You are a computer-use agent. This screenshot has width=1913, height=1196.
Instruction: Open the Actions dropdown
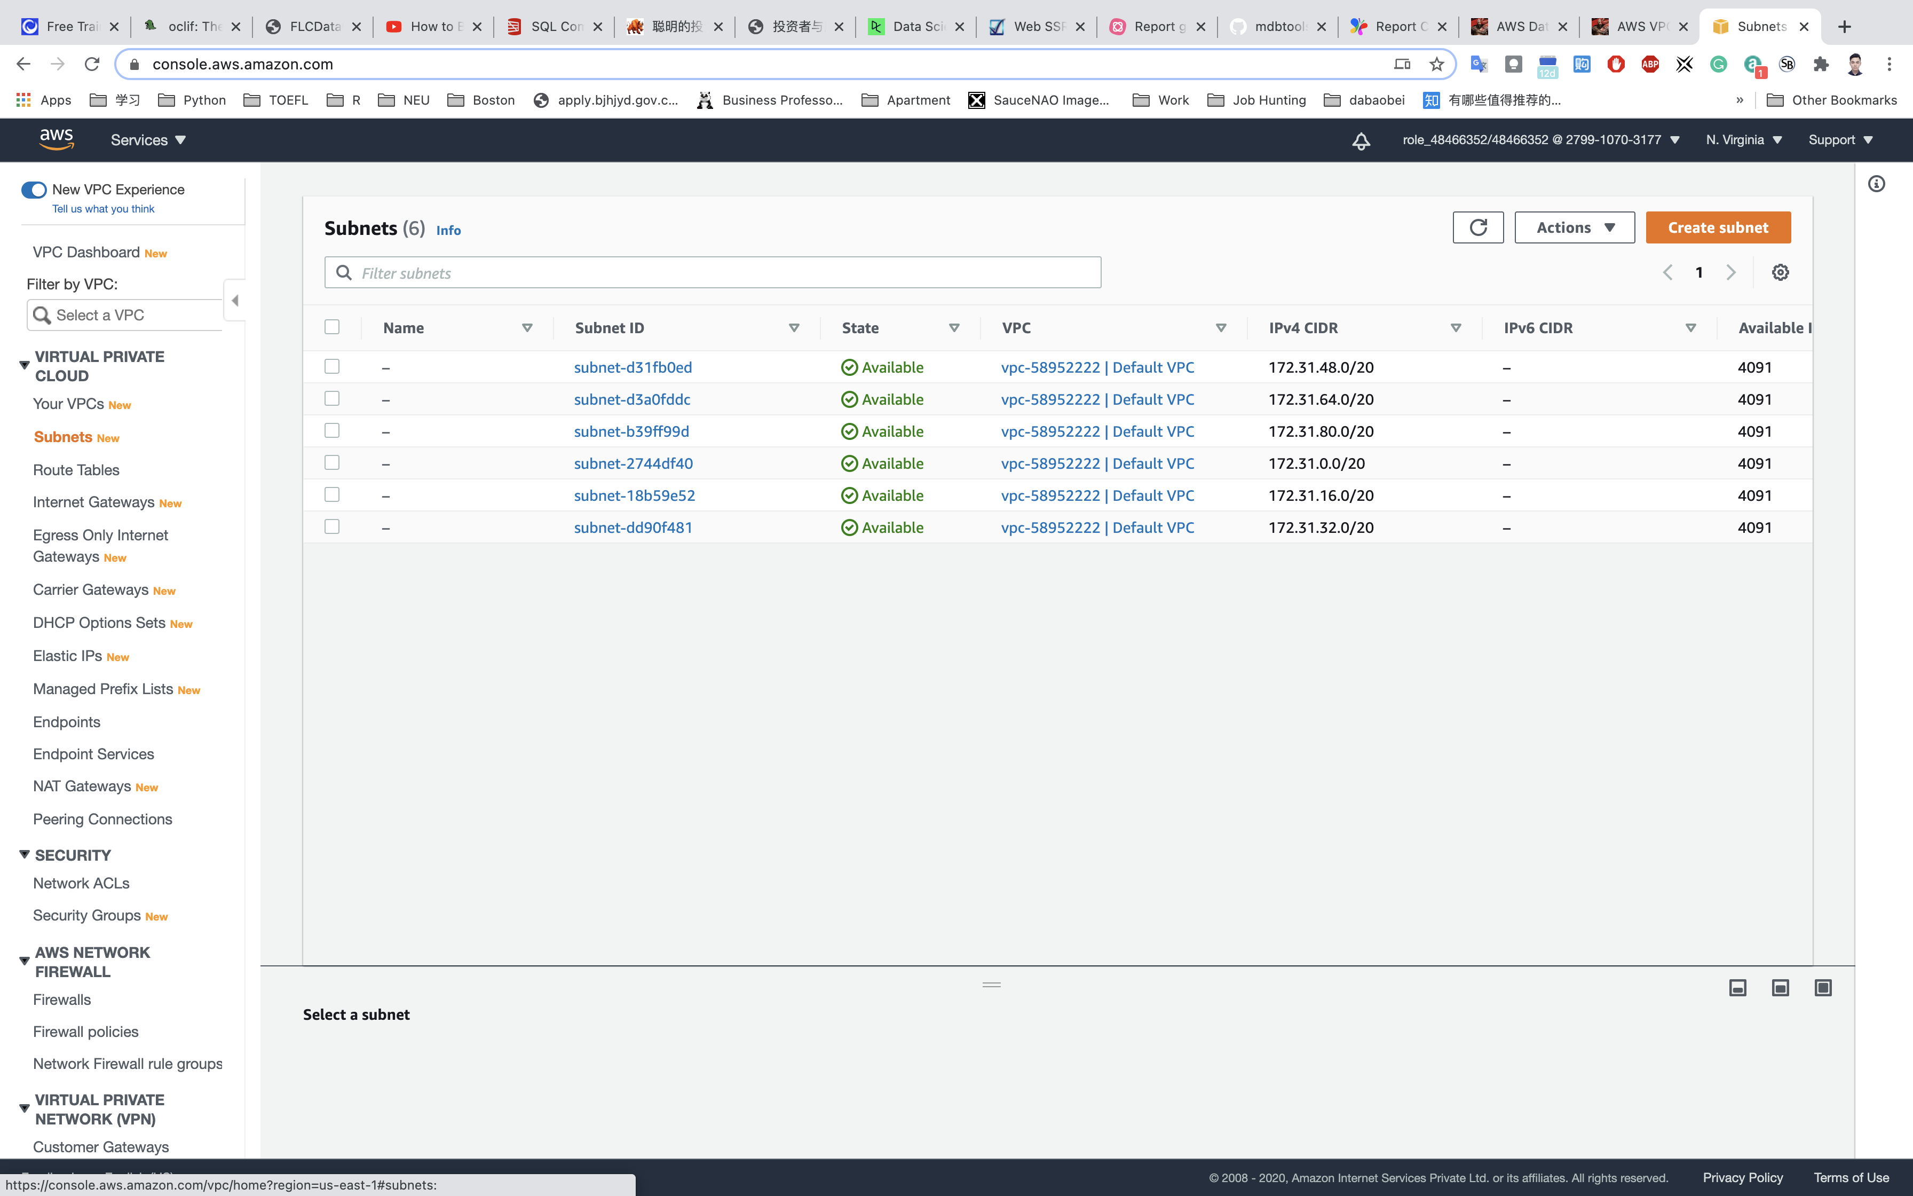coord(1574,228)
